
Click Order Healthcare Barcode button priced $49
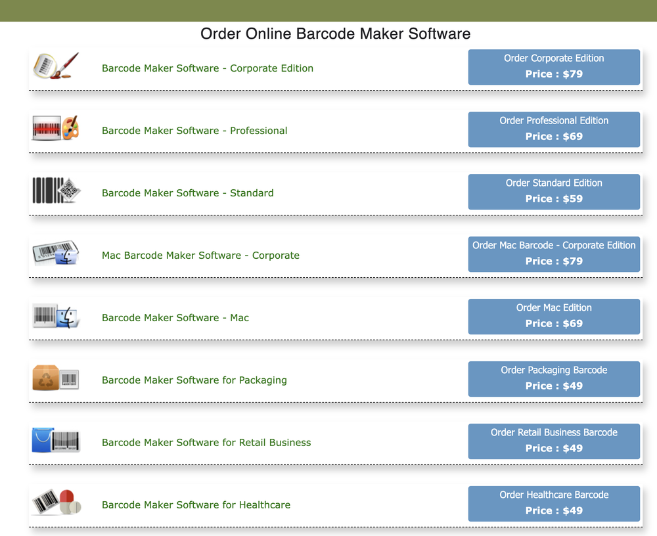(554, 504)
